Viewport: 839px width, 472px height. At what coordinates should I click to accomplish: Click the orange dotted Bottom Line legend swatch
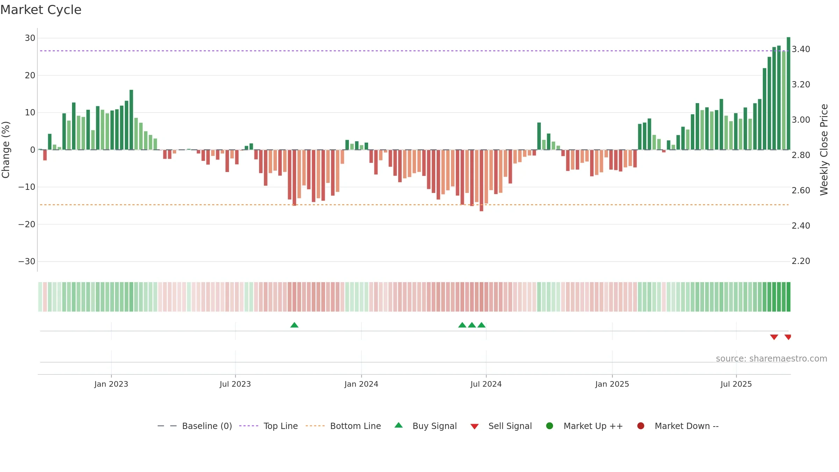pyautogui.click(x=315, y=426)
